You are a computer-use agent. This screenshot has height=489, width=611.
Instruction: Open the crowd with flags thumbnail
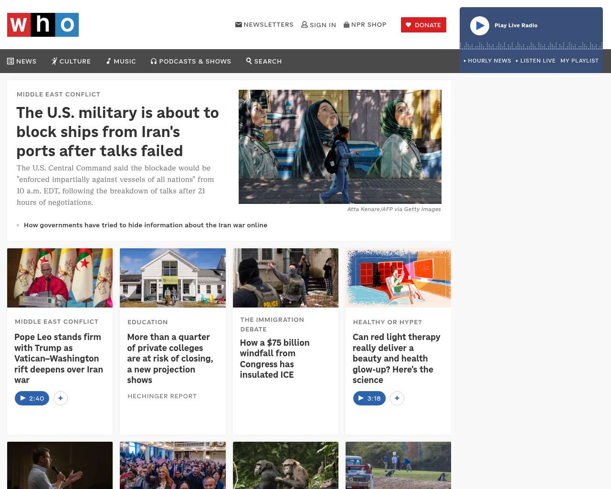point(173,465)
